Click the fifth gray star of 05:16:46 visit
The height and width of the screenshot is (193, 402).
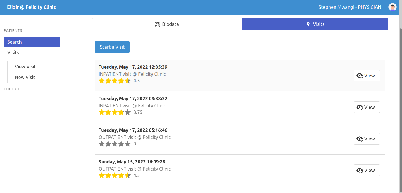point(128,144)
